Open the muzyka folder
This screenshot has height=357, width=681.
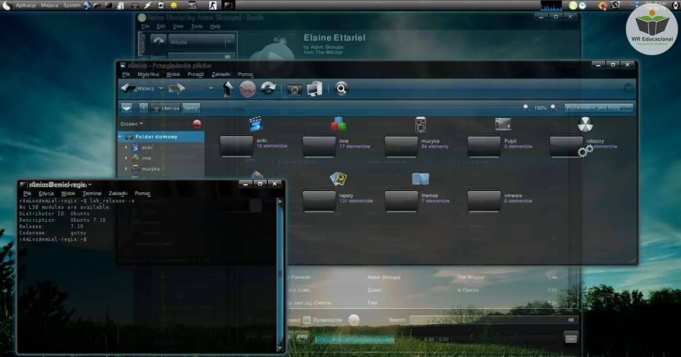pyautogui.click(x=401, y=146)
